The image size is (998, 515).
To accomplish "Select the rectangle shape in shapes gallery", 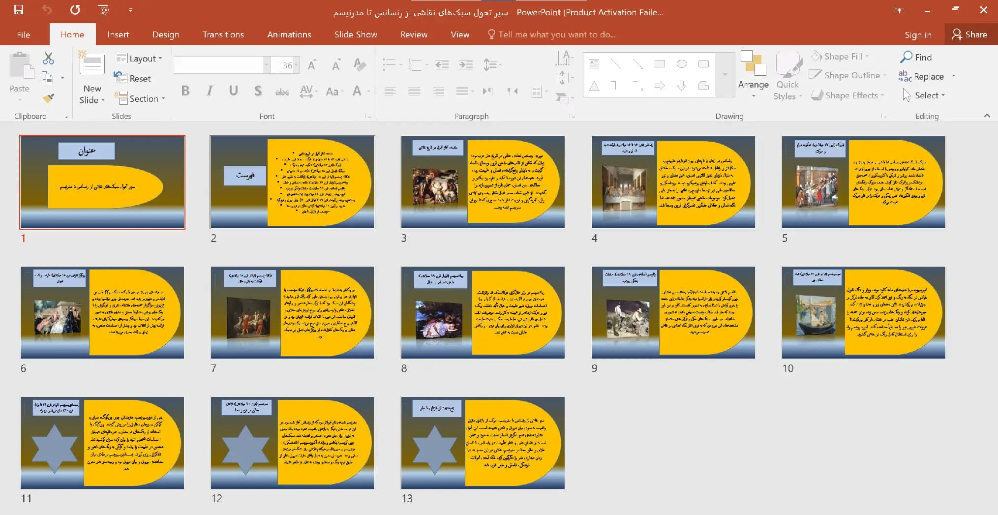I will (x=660, y=64).
